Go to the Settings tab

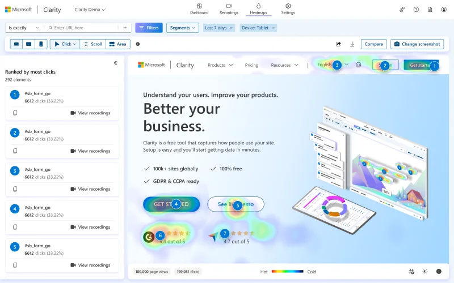[x=288, y=9]
